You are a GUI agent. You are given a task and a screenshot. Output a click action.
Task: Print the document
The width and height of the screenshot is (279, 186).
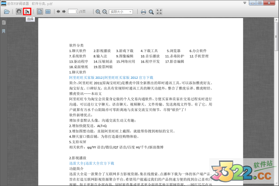[x=143, y=12]
